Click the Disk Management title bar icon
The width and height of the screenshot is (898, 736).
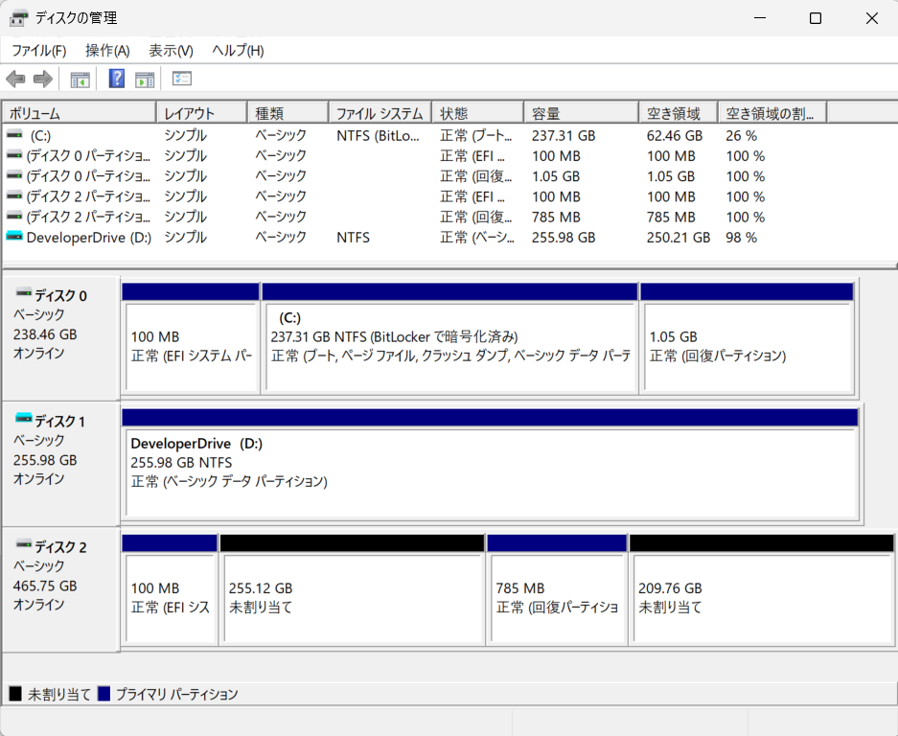click(x=18, y=18)
